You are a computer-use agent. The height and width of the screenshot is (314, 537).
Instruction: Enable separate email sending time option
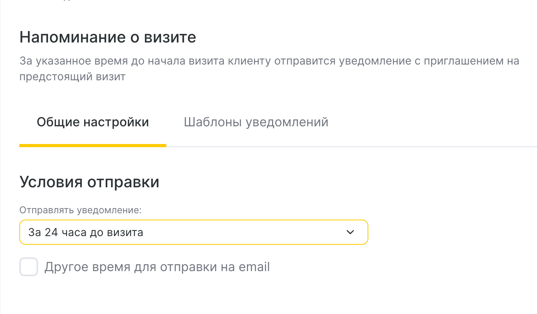point(29,267)
